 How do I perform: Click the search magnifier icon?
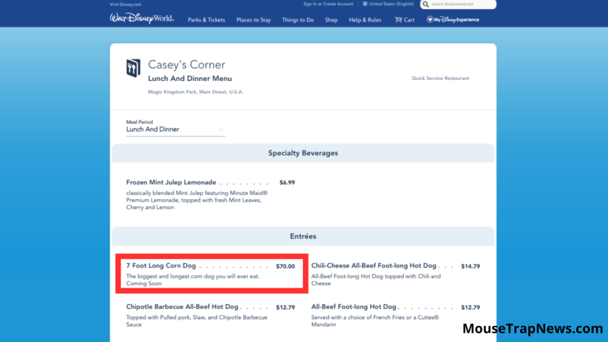[x=426, y=4]
